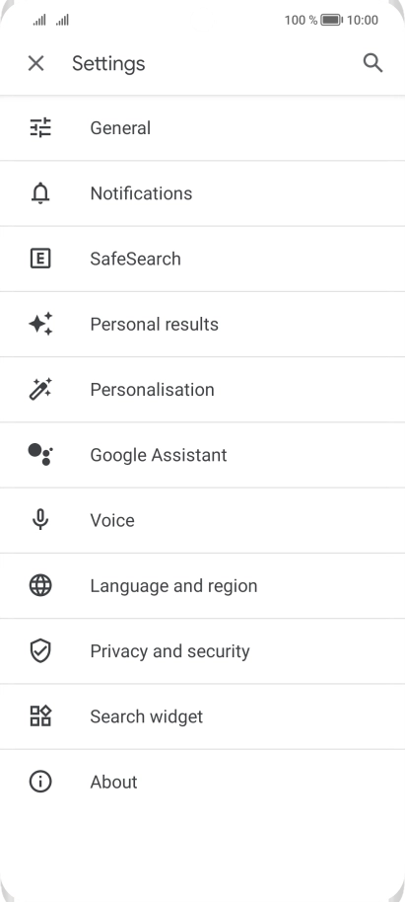The image size is (405, 902).
Task: Open General settings
Action: pyautogui.click(x=202, y=127)
